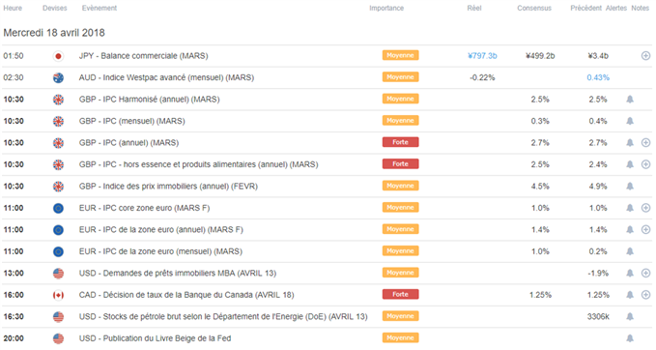656x350 pixels.
Task: Click the Japan flag icon
Action: pos(58,56)
